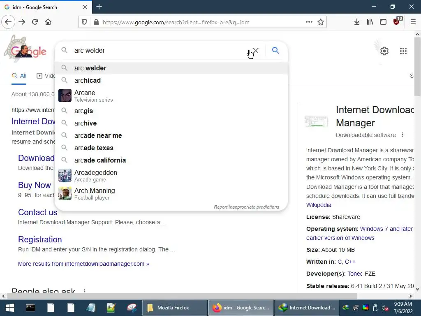Select the 'archicad' suggestion
Screen dimensions: 421x316
coord(171,80)
